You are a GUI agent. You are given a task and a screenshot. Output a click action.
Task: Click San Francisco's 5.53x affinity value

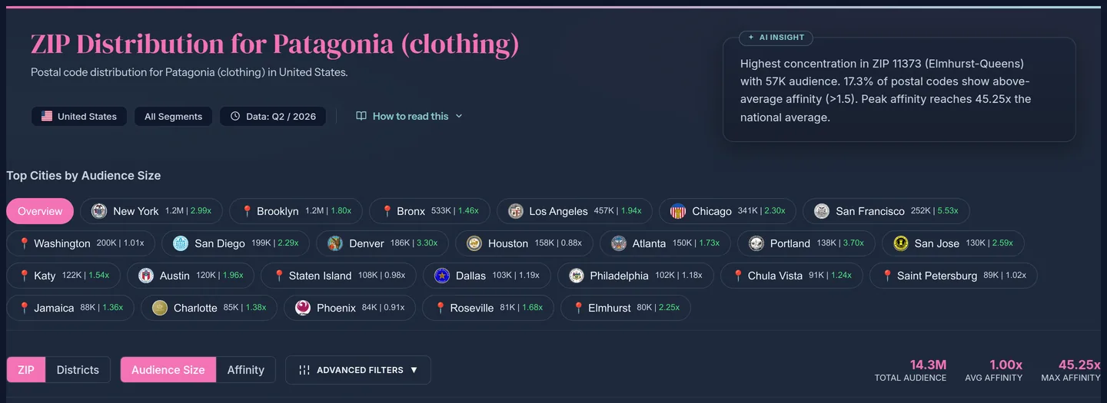pyautogui.click(x=948, y=211)
